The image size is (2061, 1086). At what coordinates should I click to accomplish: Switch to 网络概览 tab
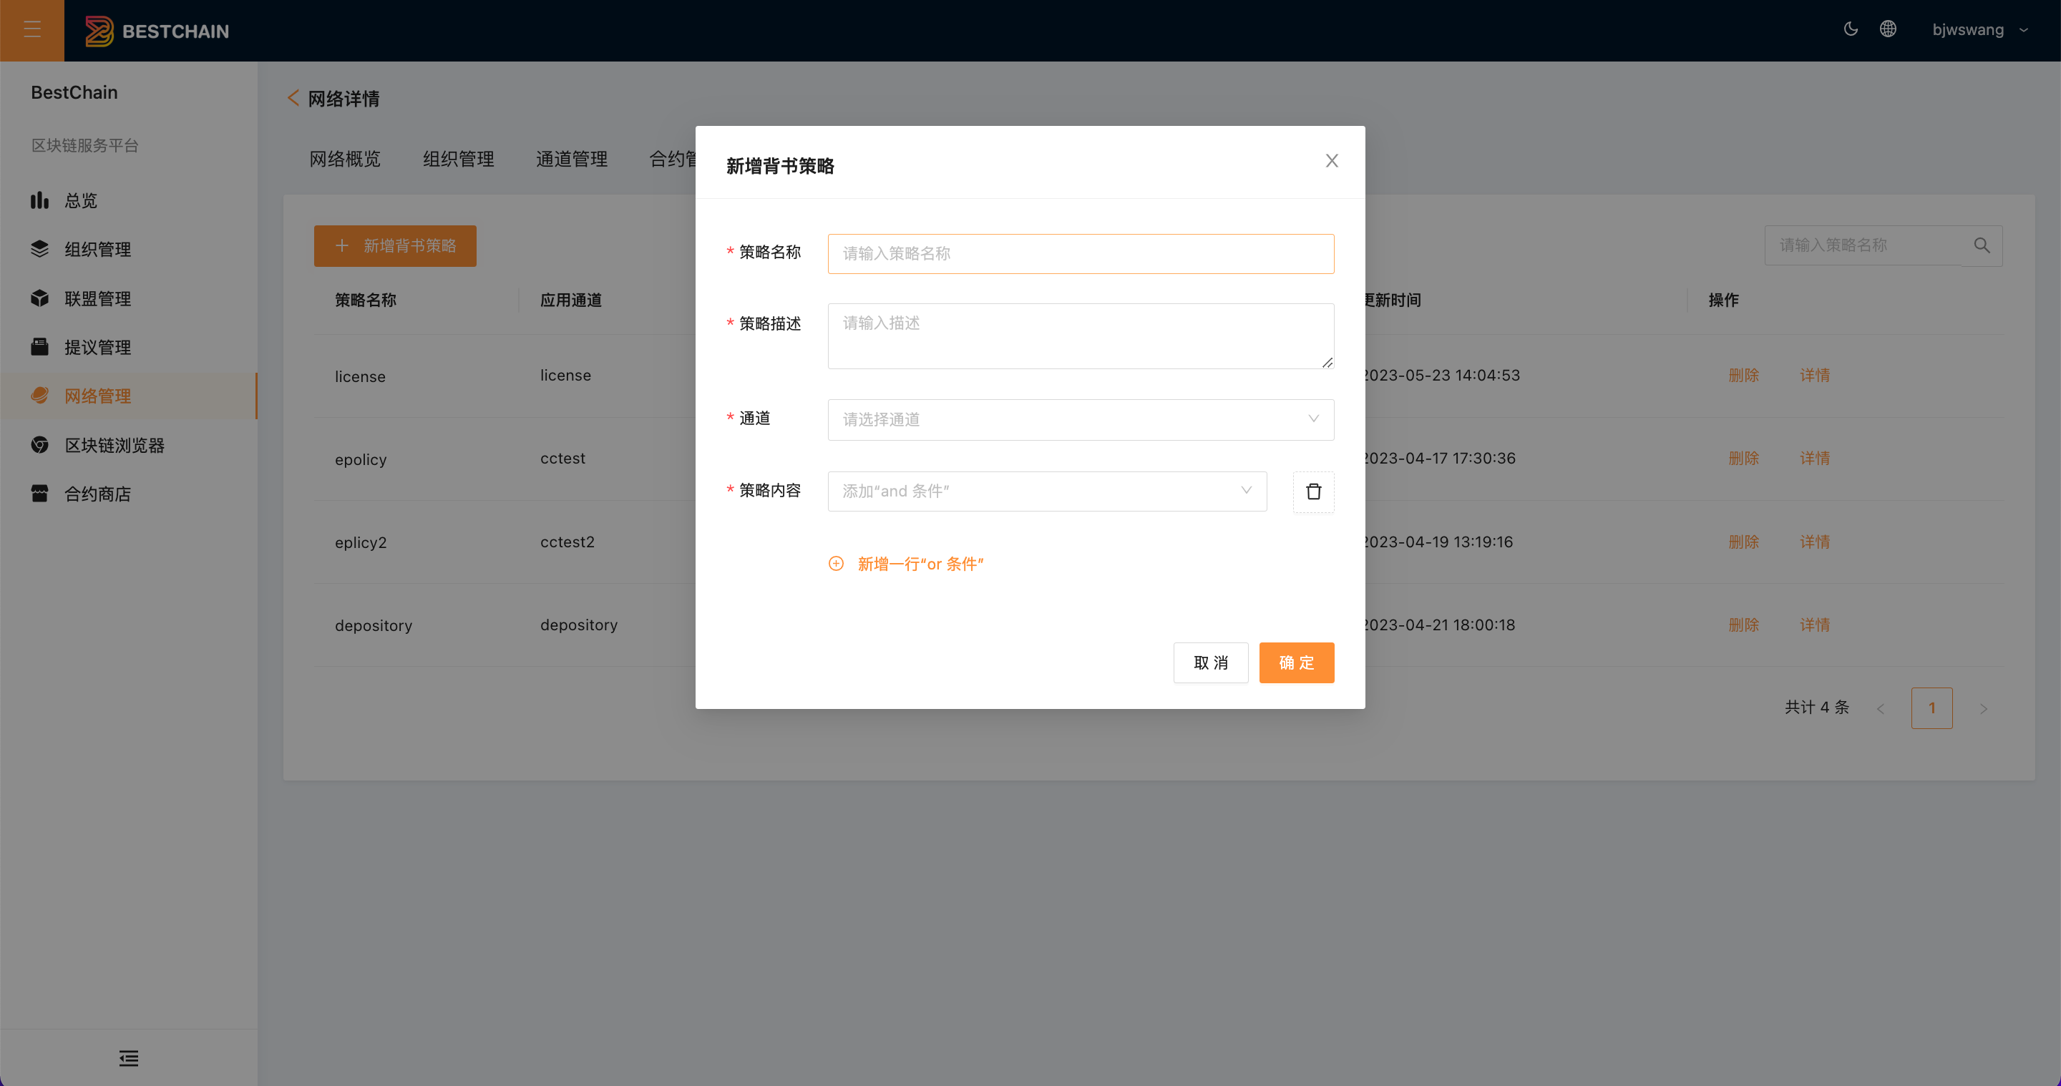[345, 159]
